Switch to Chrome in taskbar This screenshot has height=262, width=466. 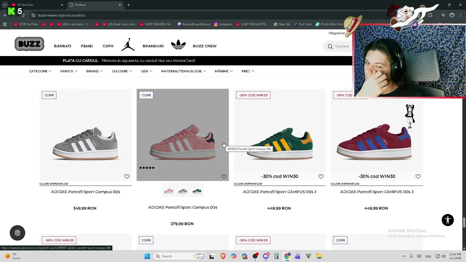point(287,256)
